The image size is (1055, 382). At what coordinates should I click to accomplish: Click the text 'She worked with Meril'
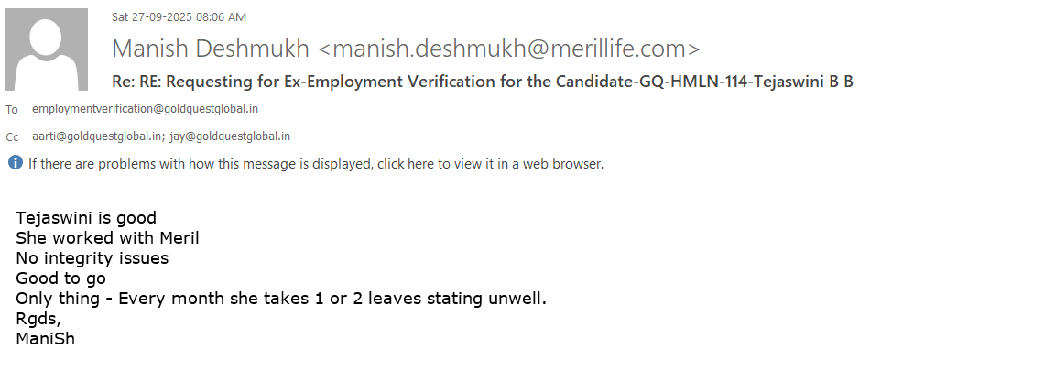pos(107,238)
